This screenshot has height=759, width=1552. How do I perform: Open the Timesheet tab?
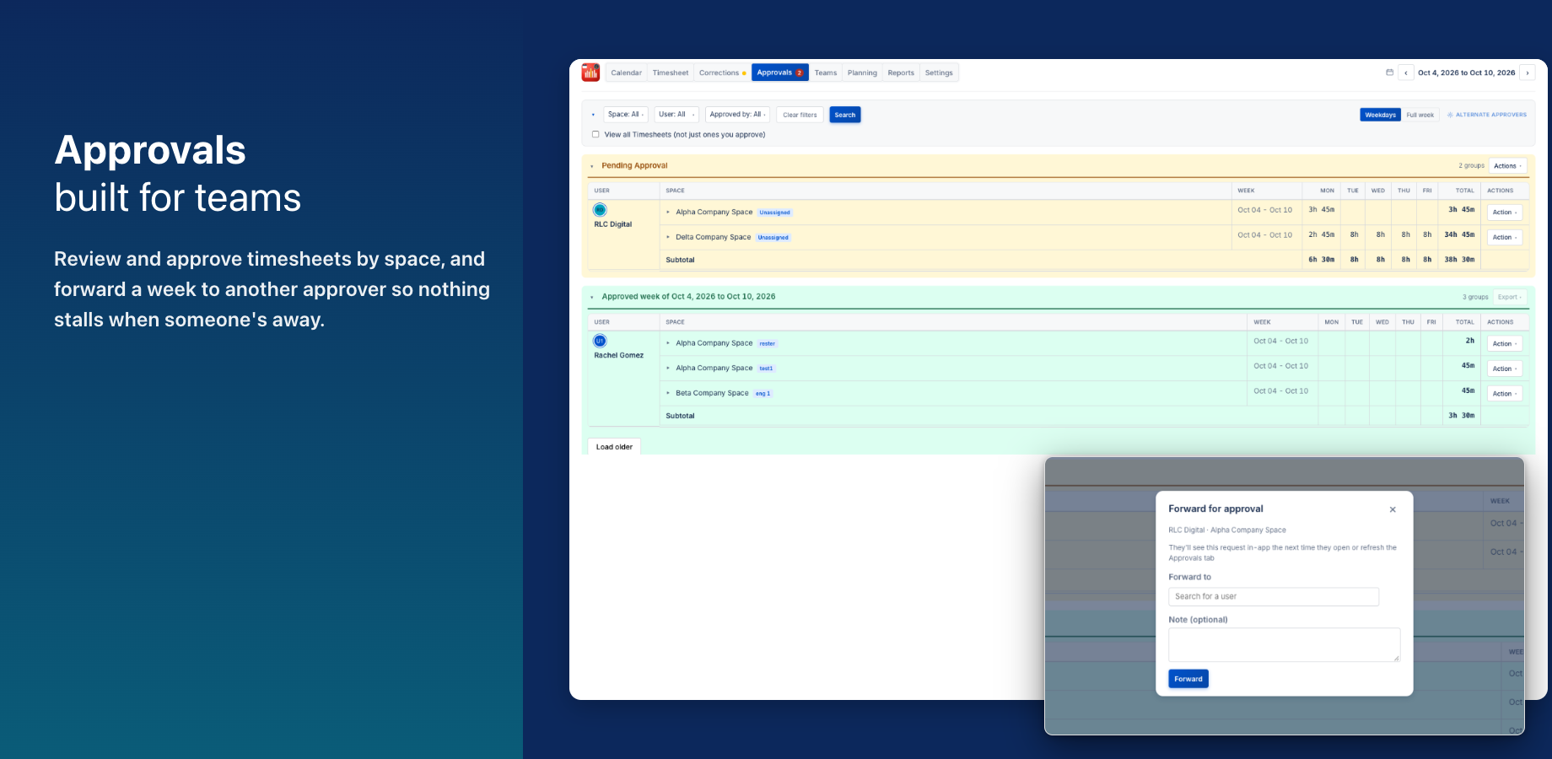(x=671, y=73)
